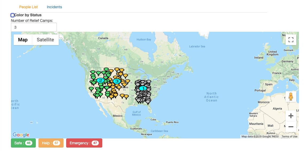Screen dimensions: 304x151
Task: Click the Help status count button
Action: [x=51, y=143]
